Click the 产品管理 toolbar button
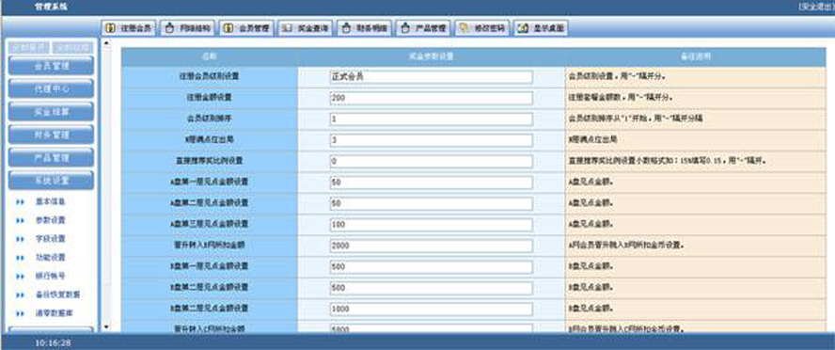835x350 pixels. 423,28
